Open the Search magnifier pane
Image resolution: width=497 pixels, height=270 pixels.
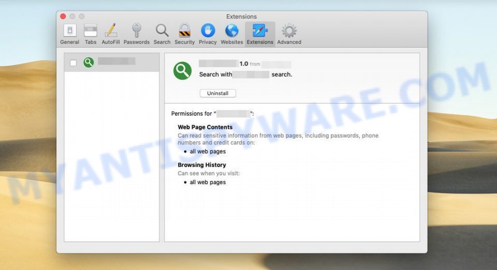point(162,34)
